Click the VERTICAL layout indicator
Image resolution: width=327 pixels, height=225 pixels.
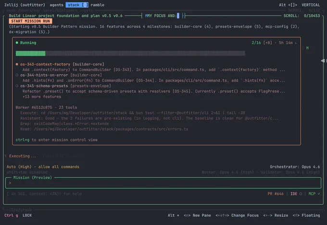point(311,5)
